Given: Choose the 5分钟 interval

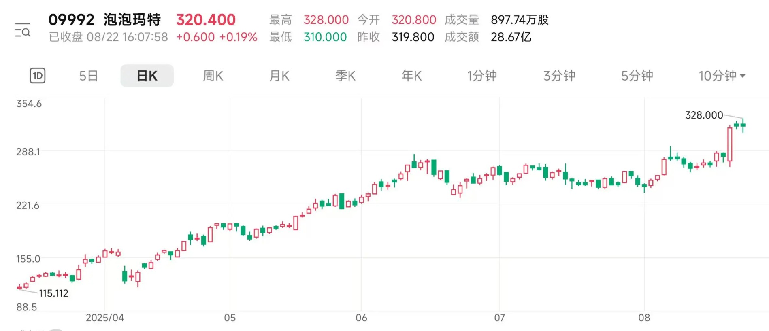Looking at the screenshot, I should pyautogui.click(x=637, y=76).
